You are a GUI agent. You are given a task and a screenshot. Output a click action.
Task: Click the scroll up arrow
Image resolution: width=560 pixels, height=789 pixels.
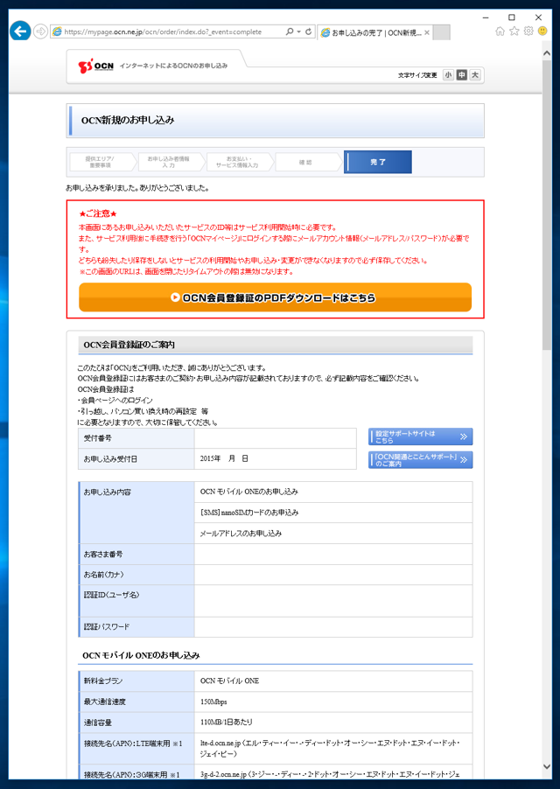(547, 52)
